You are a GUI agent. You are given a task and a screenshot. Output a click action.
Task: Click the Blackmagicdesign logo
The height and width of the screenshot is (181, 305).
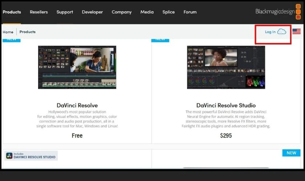pyautogui.click(x=278, y=12)
